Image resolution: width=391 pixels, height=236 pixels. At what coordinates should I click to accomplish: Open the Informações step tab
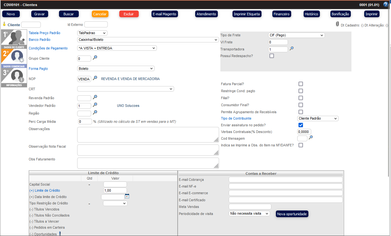click(x=13, y=78)
